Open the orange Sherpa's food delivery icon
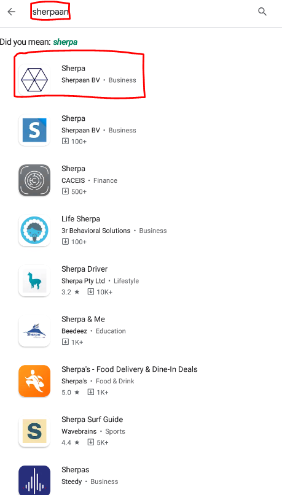 (34, 381)
